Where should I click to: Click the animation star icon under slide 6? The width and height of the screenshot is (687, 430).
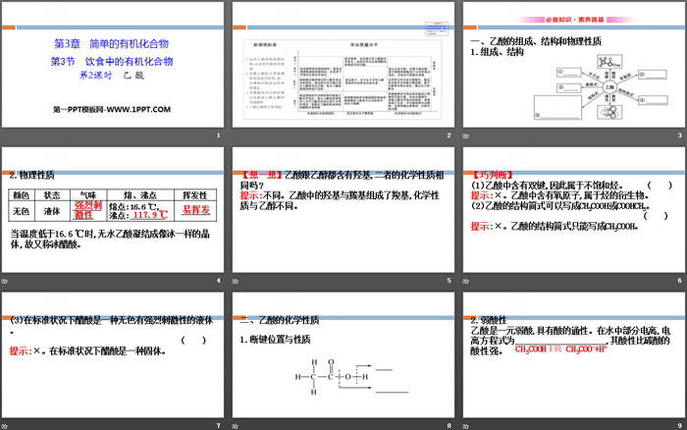pos(467,283)
